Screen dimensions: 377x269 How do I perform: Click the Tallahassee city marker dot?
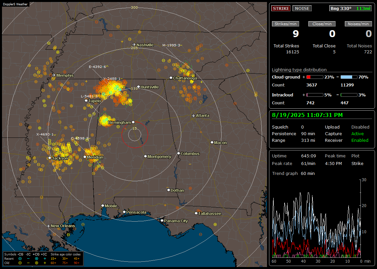click(x=196, y=213)
